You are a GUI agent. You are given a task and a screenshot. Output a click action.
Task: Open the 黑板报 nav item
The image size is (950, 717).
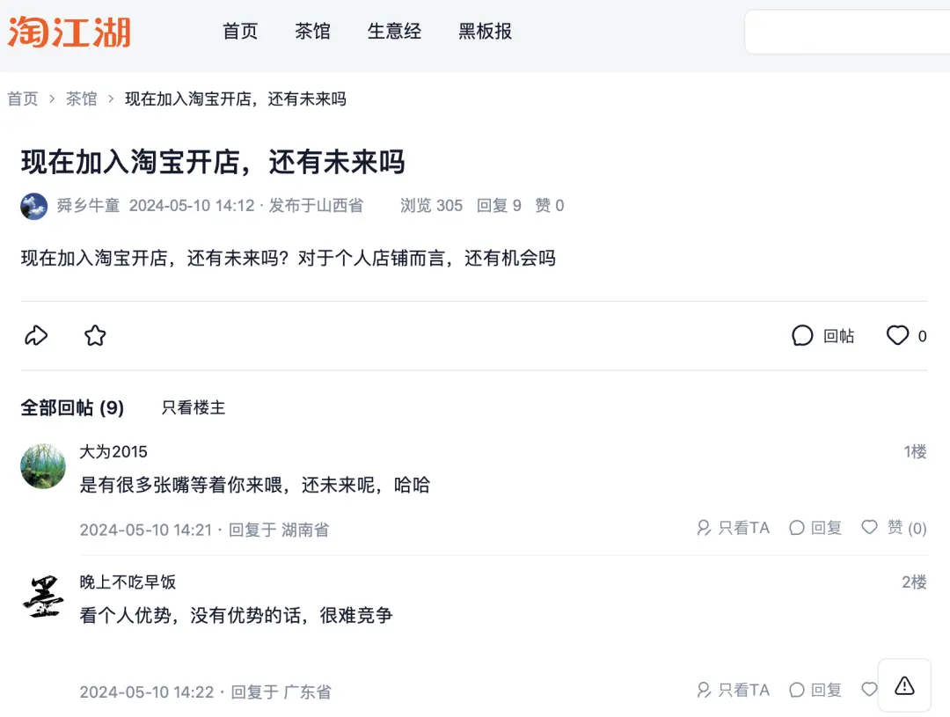click(486, 31)
